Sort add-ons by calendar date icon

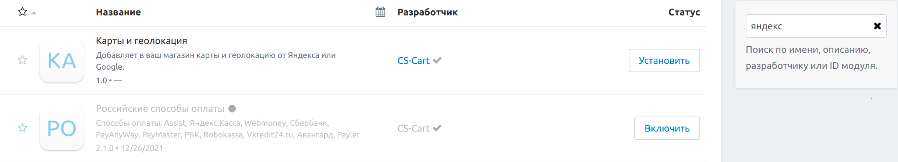point(380,12)
